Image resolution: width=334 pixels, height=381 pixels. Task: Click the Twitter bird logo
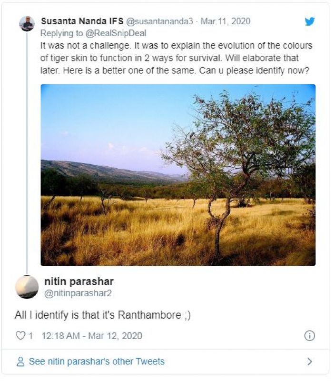[x=310, y=21]
